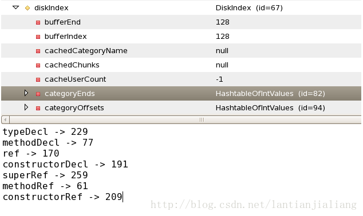Select the categoryOffsets variable name
This screenshot has height=216, width=363.
pos(74,108)
